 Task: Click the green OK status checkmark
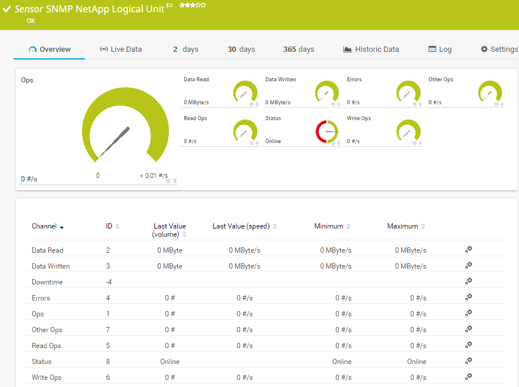pos(7,9)
